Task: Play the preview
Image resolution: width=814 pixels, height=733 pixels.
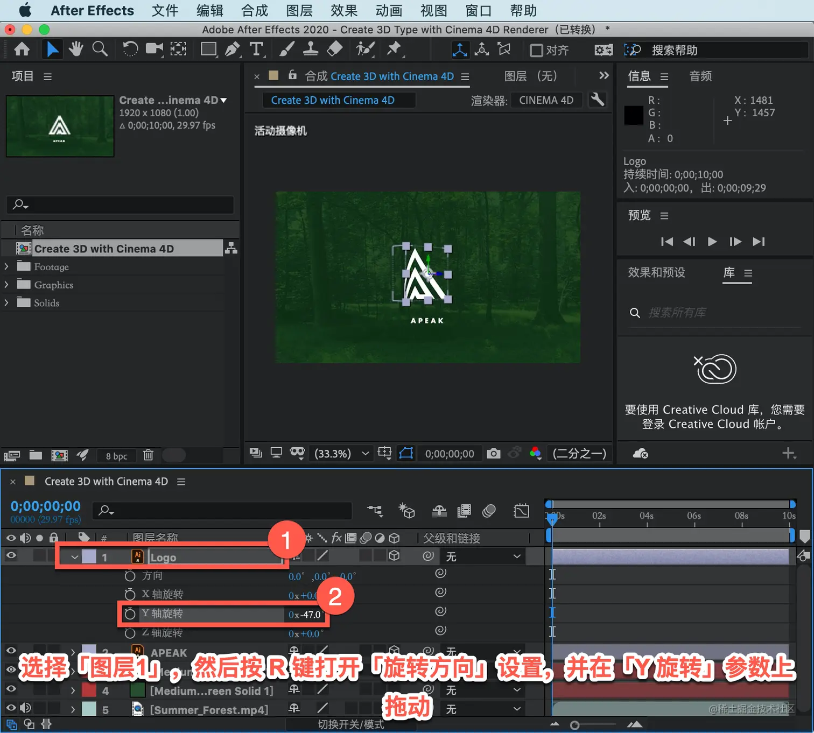Action: pyautogui.click(x=712, y=242)
